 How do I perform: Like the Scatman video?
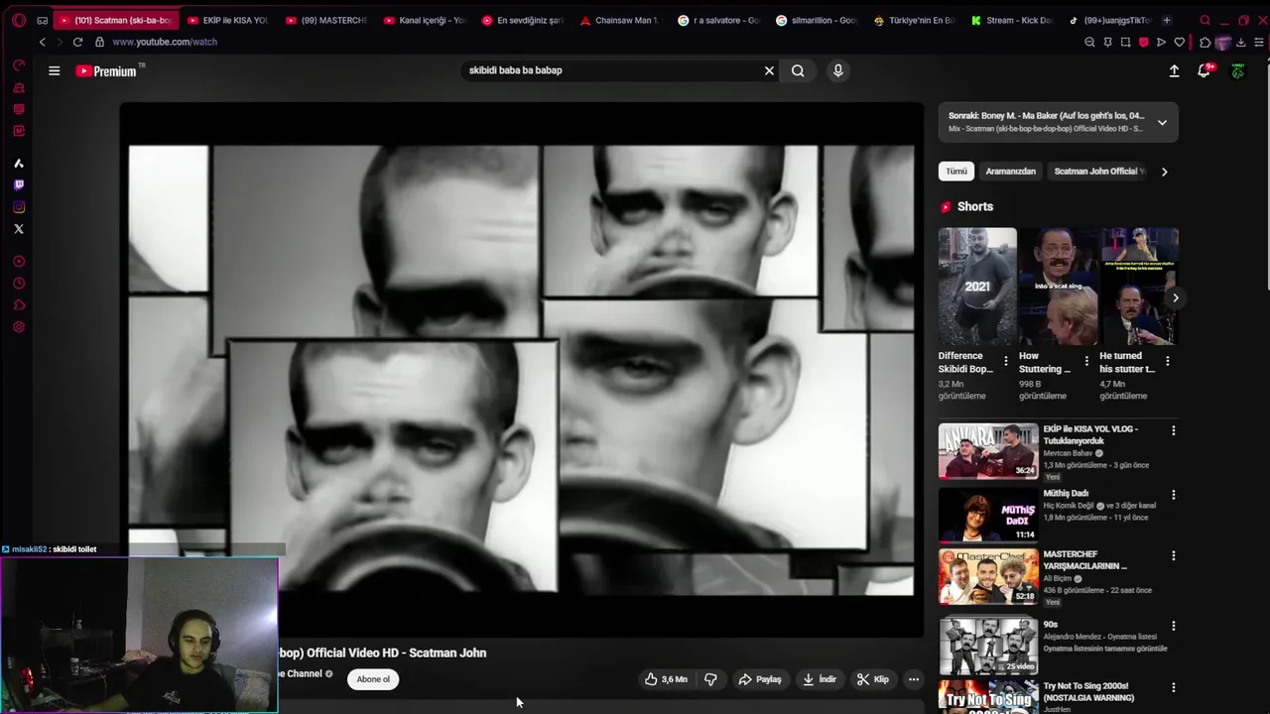666,679
